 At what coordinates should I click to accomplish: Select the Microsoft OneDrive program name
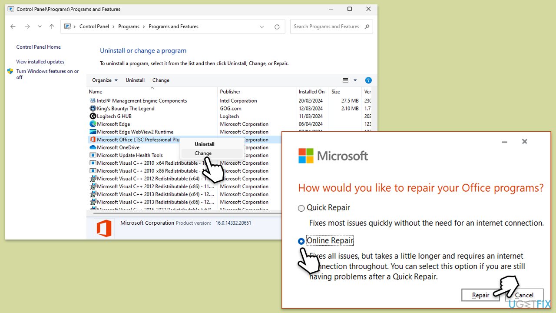[118, 147]
